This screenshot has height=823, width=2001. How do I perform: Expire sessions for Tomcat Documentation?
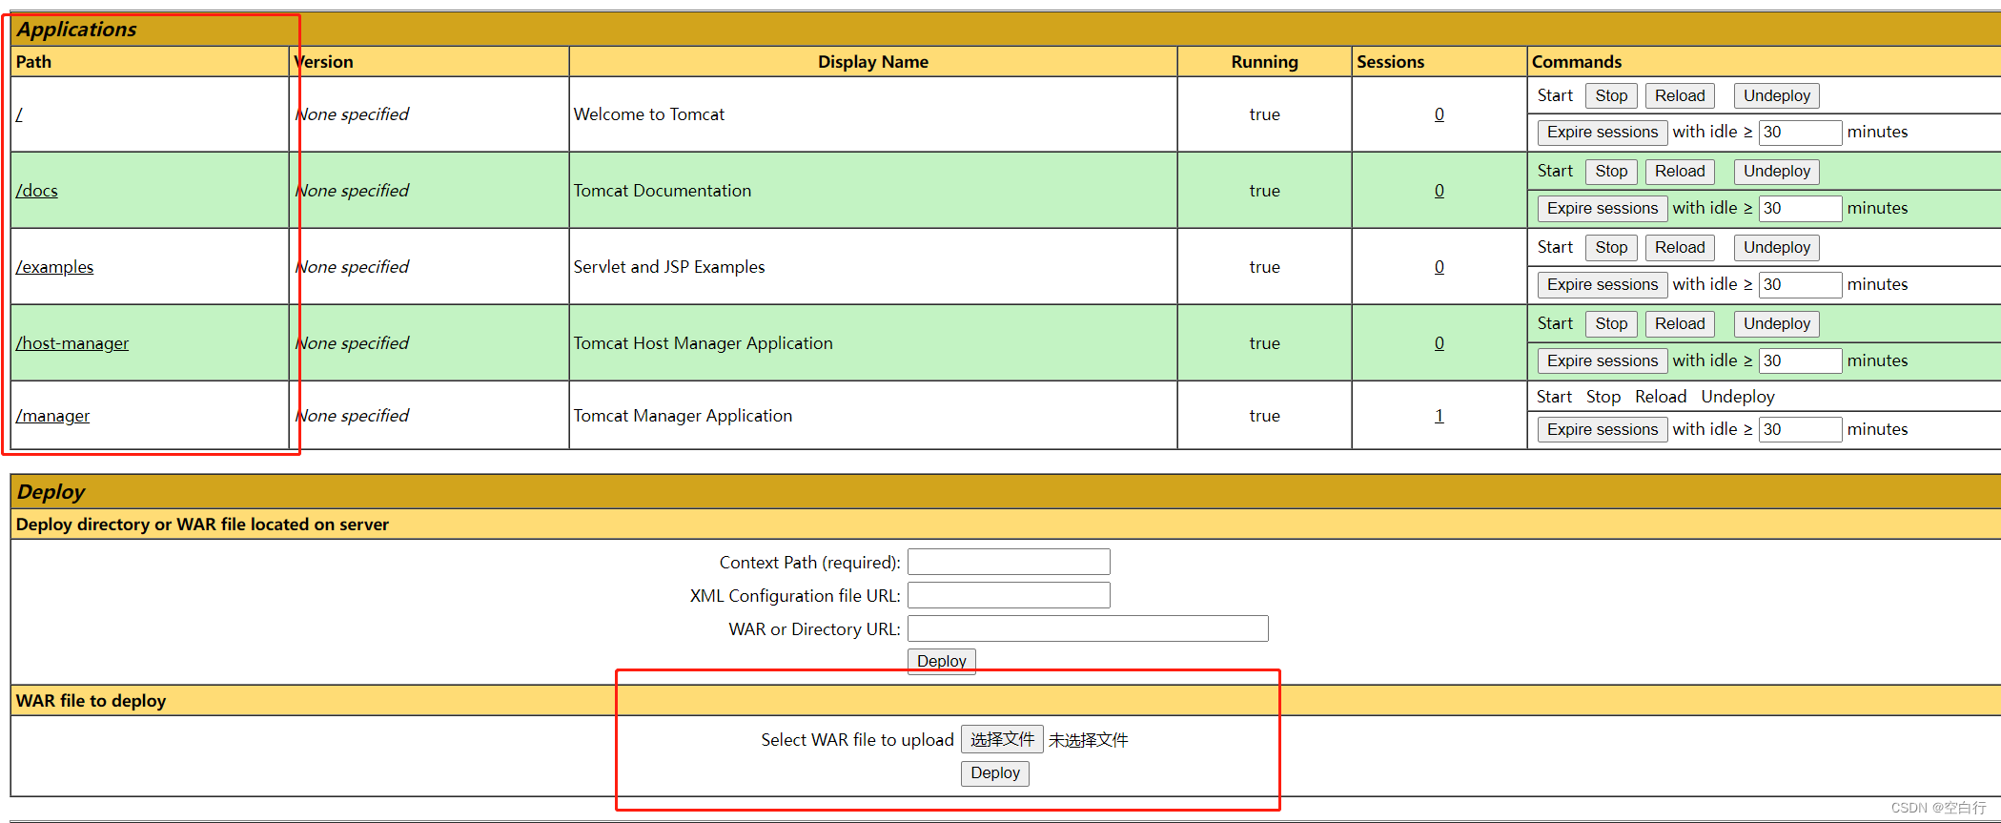(x=1603, y=208)
